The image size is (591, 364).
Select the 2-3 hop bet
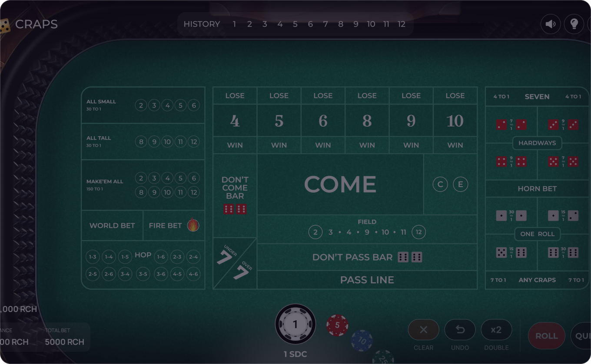(177, 257)
